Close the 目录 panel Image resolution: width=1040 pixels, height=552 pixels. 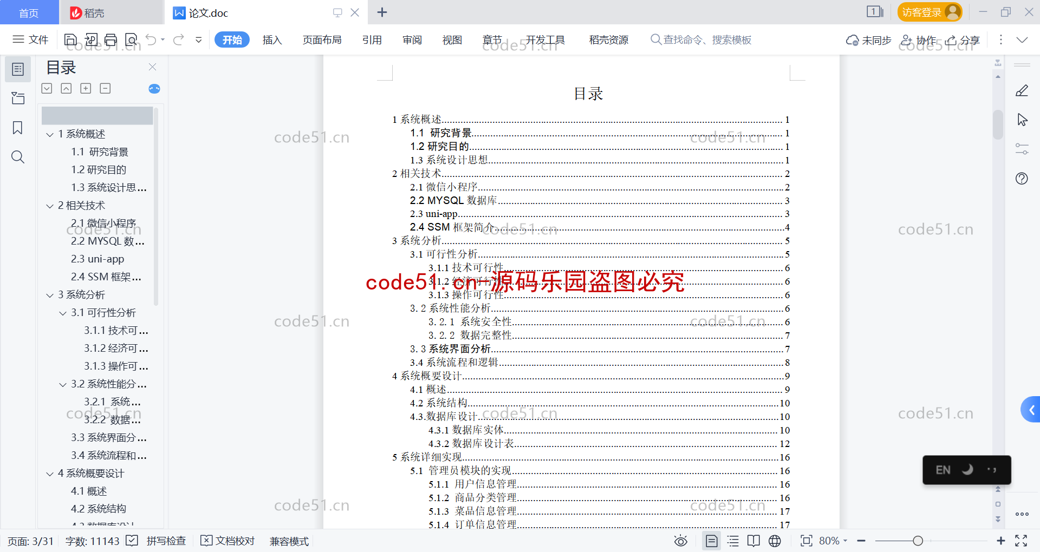click(152, 67)
